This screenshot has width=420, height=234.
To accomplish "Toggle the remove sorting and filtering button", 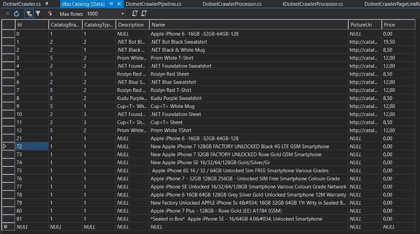I will point(29,14).
